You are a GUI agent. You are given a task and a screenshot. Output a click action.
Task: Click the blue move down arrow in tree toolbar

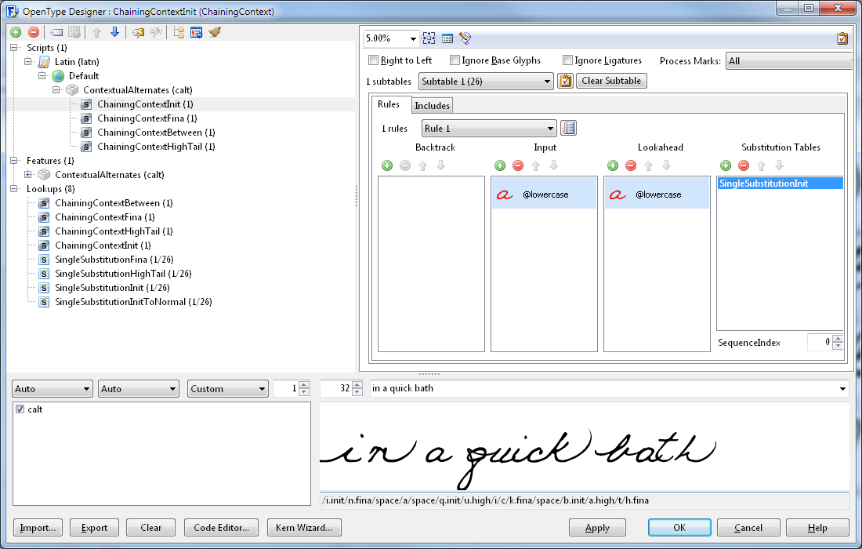pyautogui.click(x=114, y=32)
